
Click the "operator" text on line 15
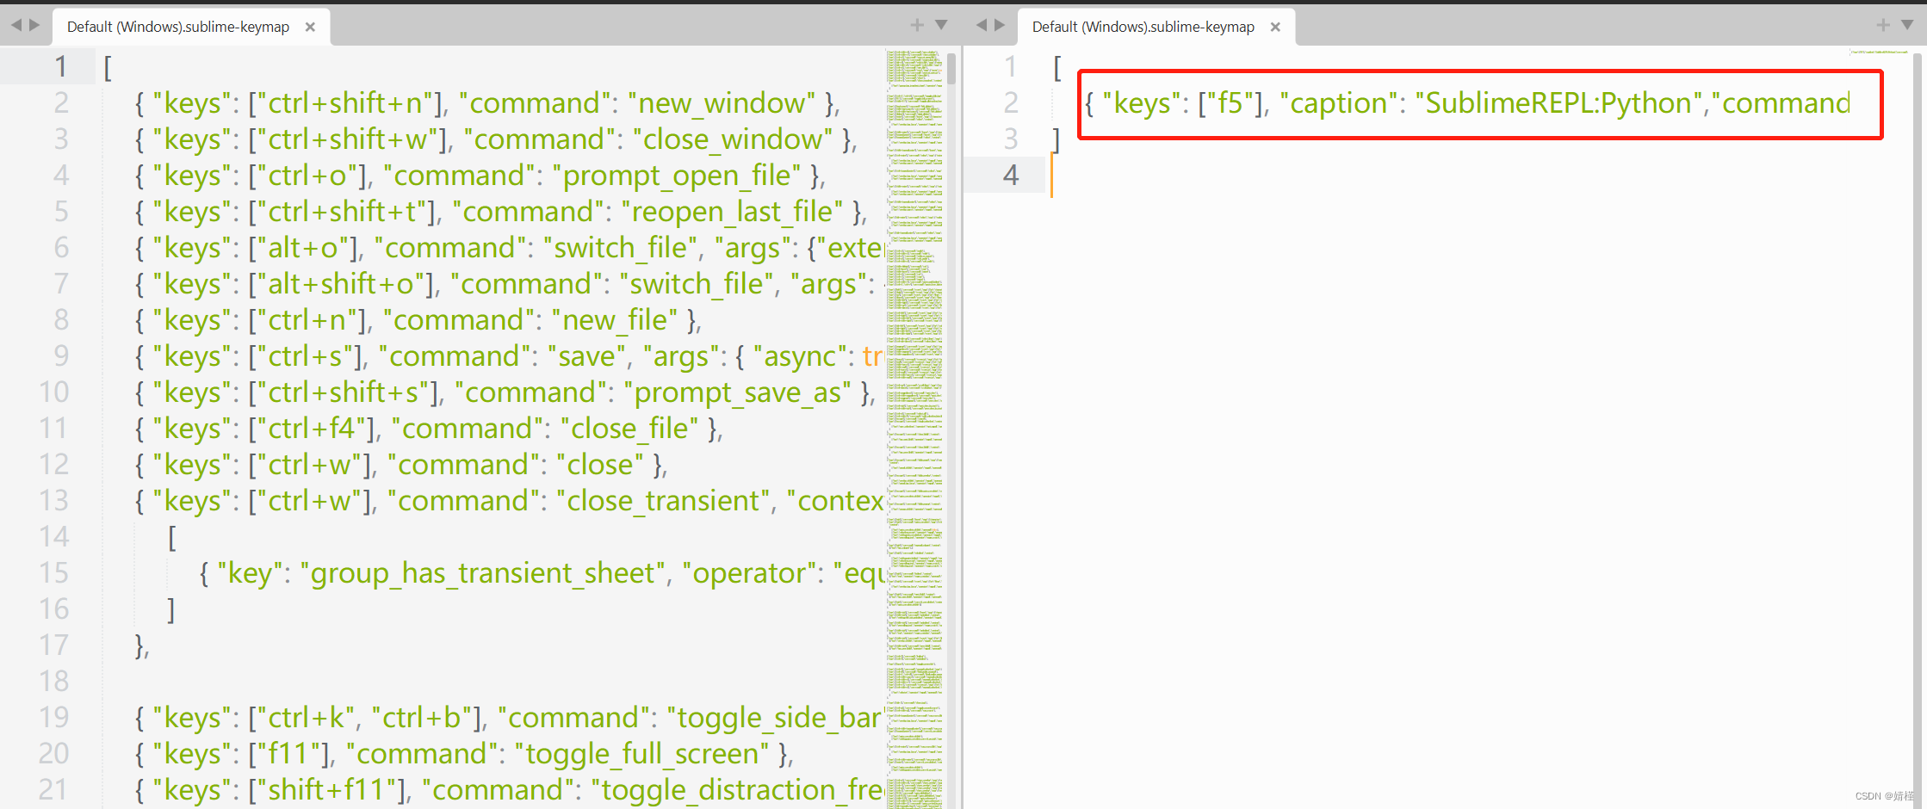748,573
